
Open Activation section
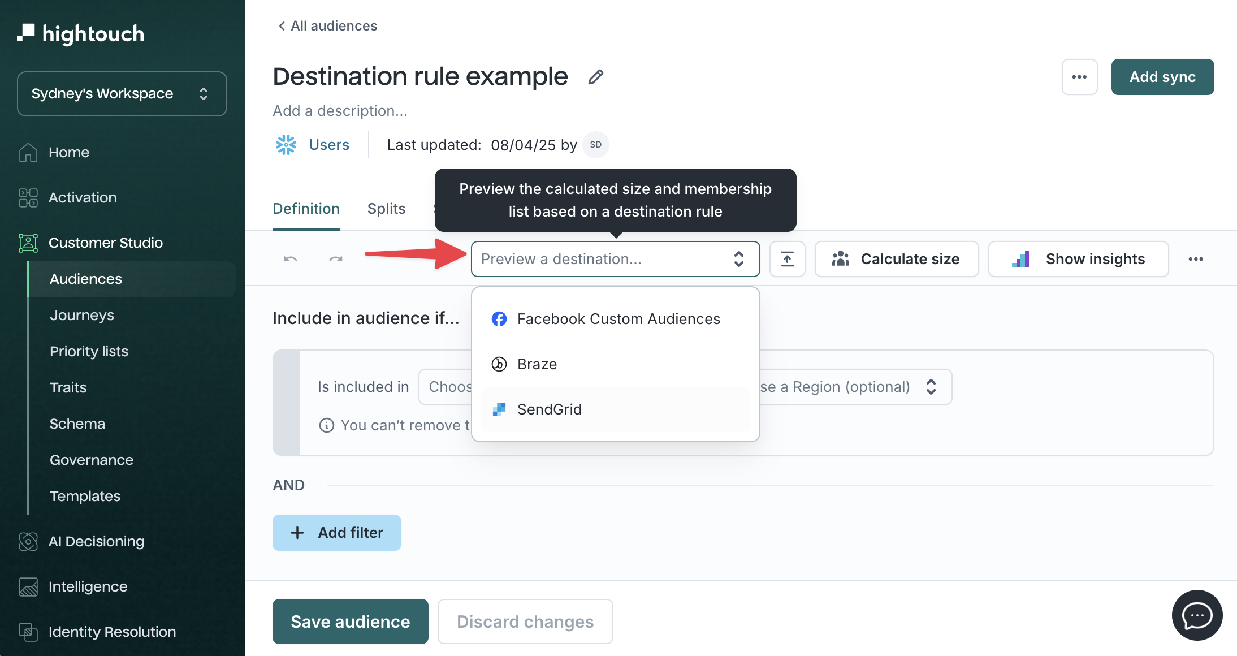click(x=83, y=197)
